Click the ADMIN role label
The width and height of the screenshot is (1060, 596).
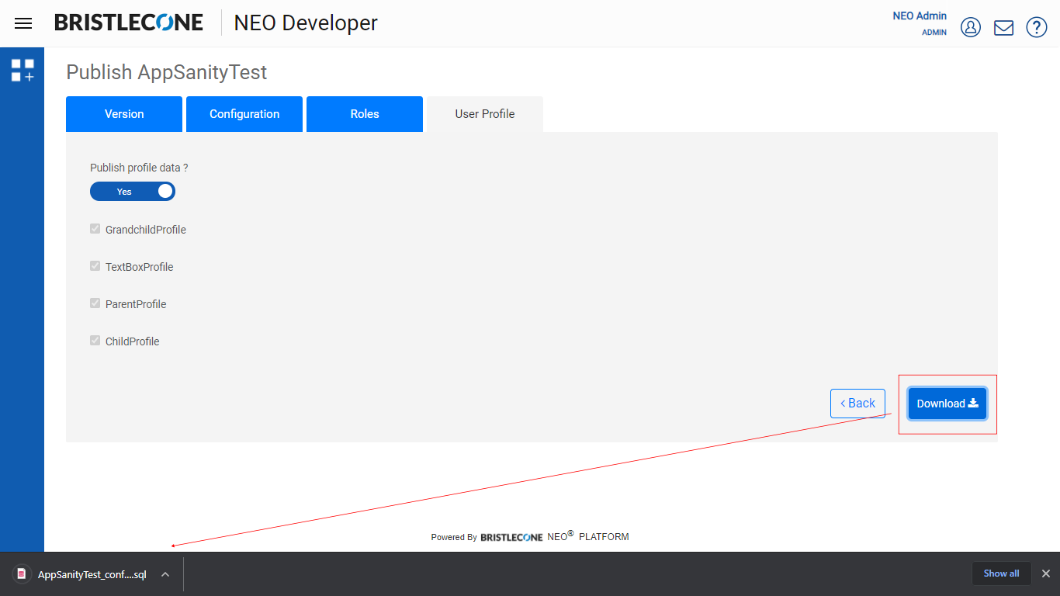tap(934, 33)
